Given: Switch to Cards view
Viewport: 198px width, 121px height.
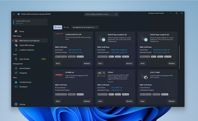Looking at the screenshot, I should click(58, 27).
